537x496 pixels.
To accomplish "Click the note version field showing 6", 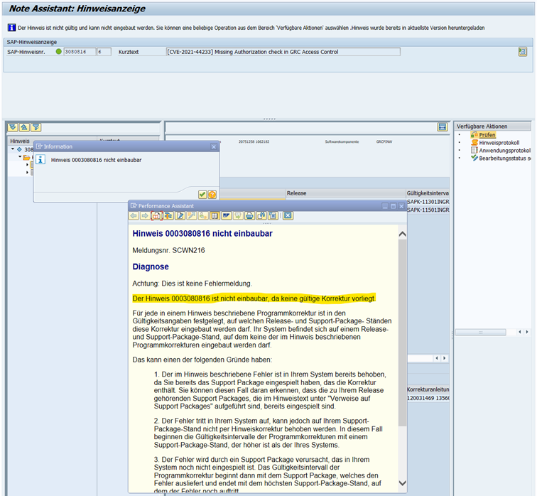I will [104, 52].
